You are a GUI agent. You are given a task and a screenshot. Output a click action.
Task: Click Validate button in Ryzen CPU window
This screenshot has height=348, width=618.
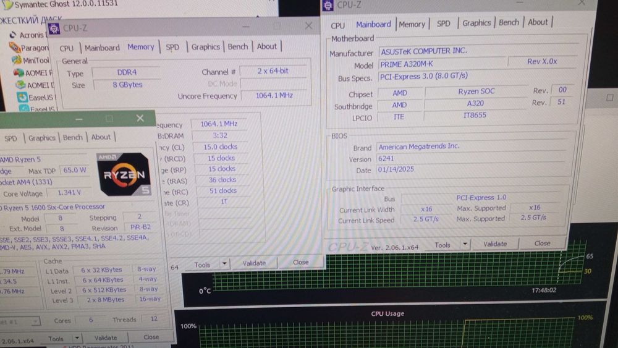106,337
